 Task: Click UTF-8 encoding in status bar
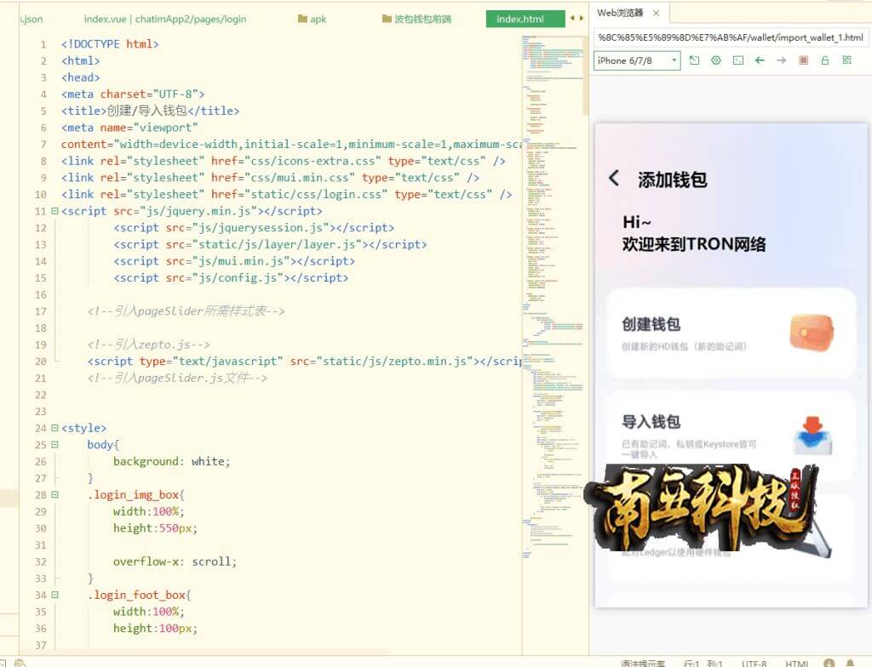(x=754, y=663)
